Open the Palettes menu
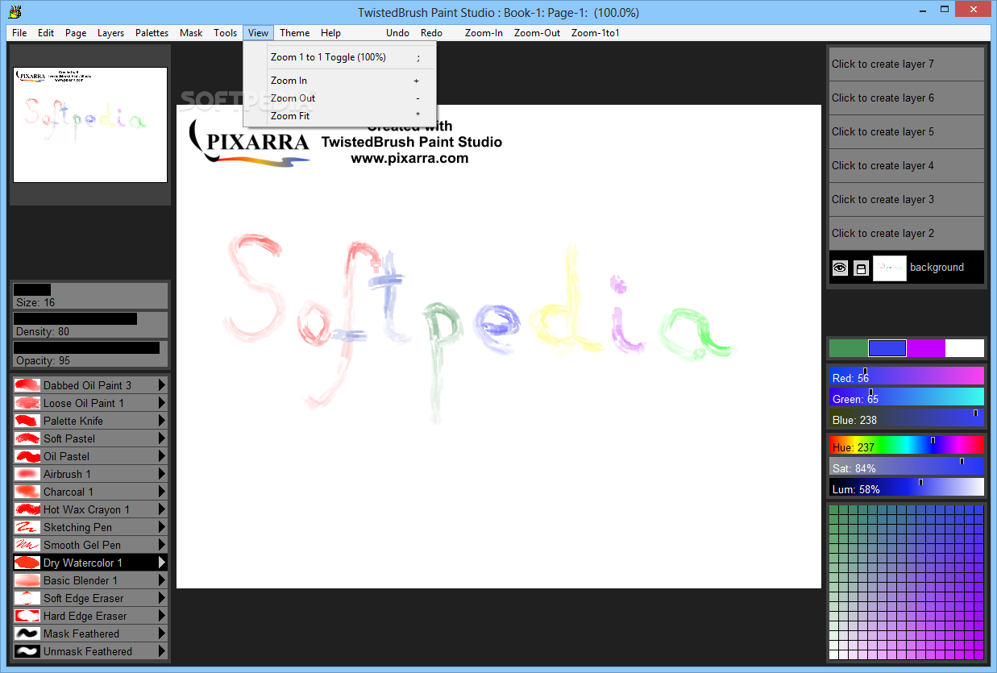The width and height of the screenshot is (997, 673). pyautogui.click(x=152, y=33)
